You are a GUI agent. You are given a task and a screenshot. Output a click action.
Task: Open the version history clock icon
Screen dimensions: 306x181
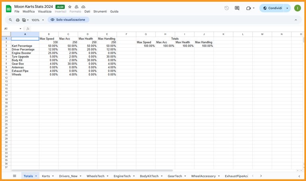point(227,8)
